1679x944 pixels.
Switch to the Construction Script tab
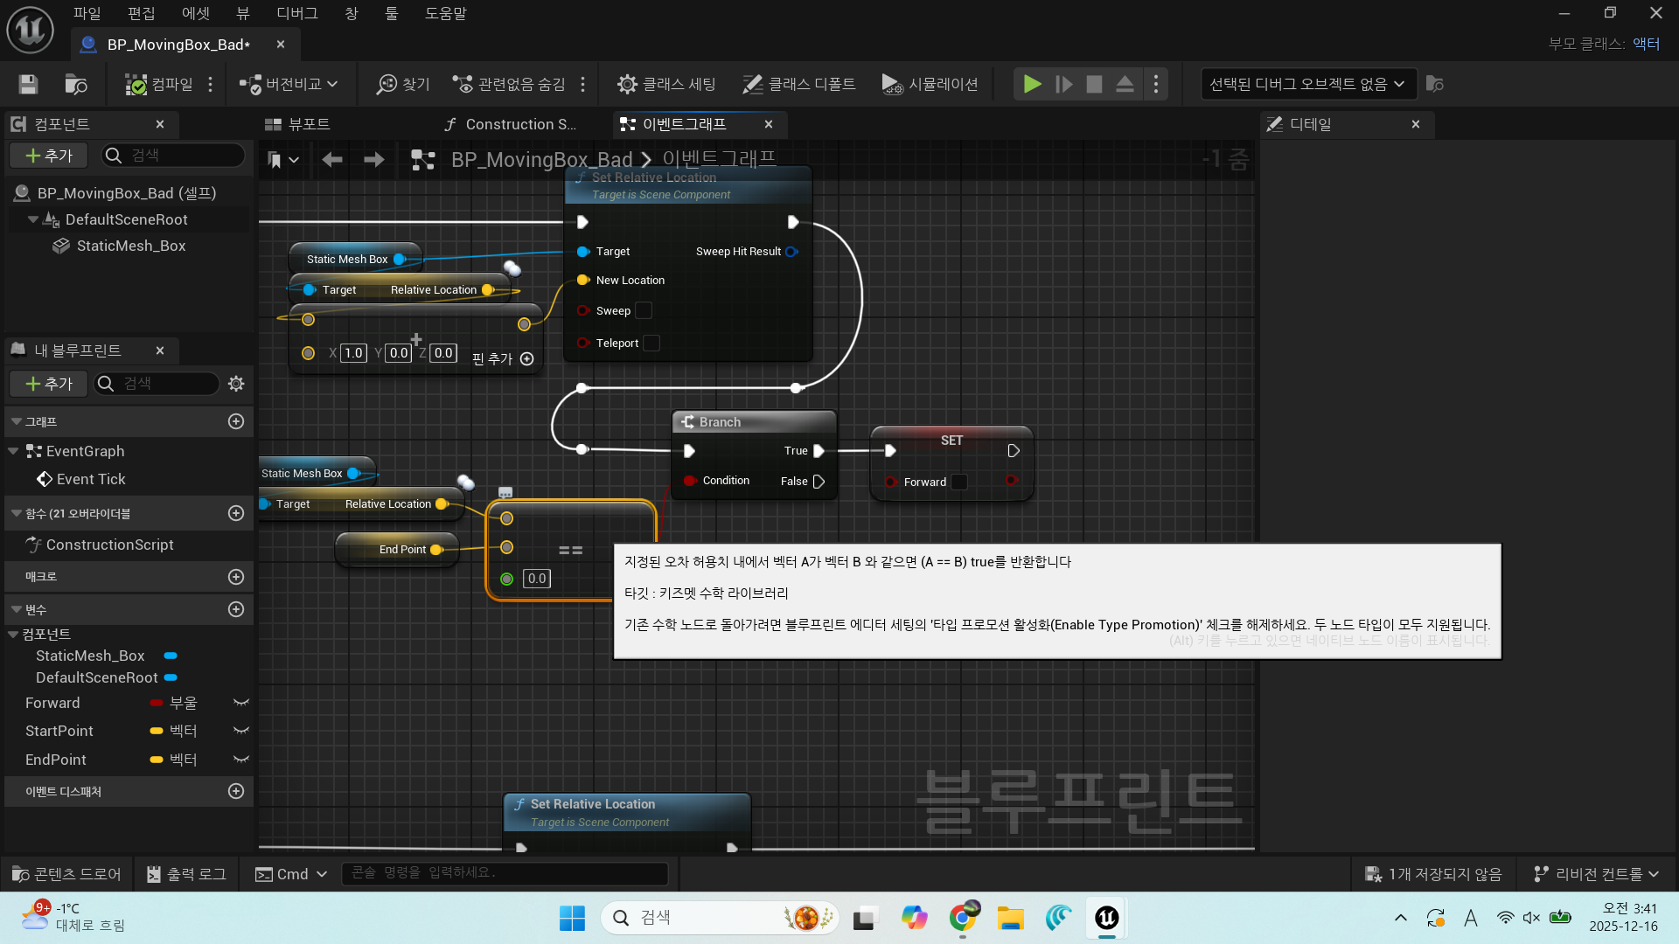coord(510,124)
